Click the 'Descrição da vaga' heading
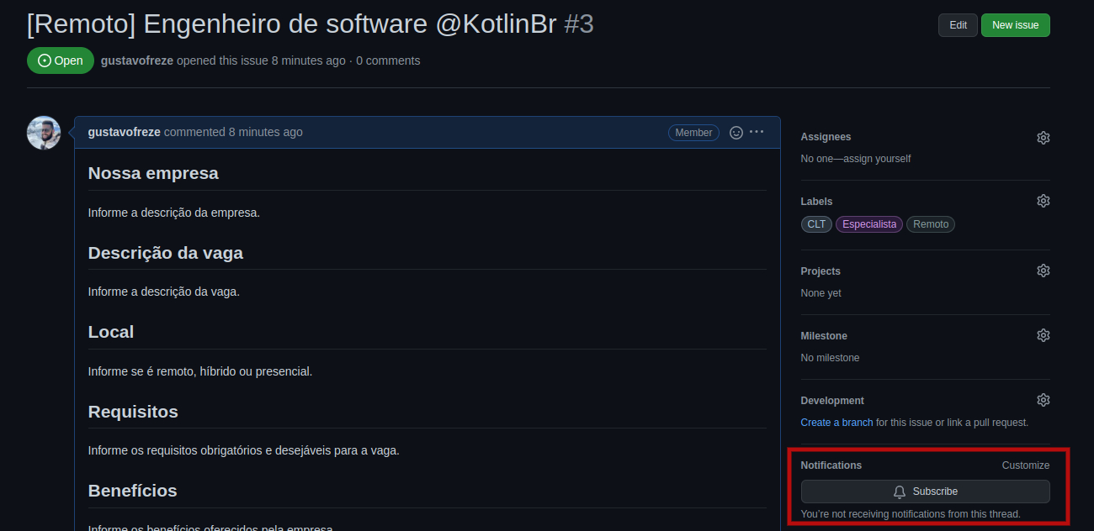Viewport: 1094px width, 531px height. 165,253
